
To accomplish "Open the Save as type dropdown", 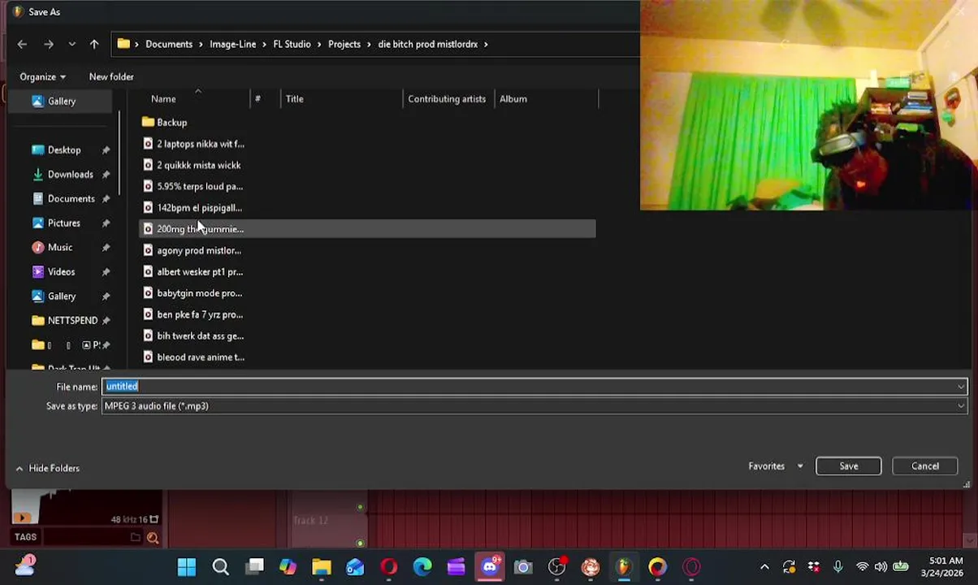I will click(534, 406).
